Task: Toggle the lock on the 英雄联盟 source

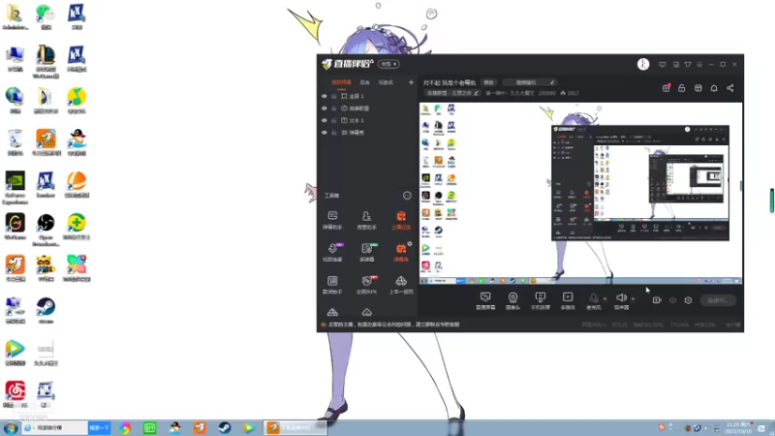Action: click(334, 109)
